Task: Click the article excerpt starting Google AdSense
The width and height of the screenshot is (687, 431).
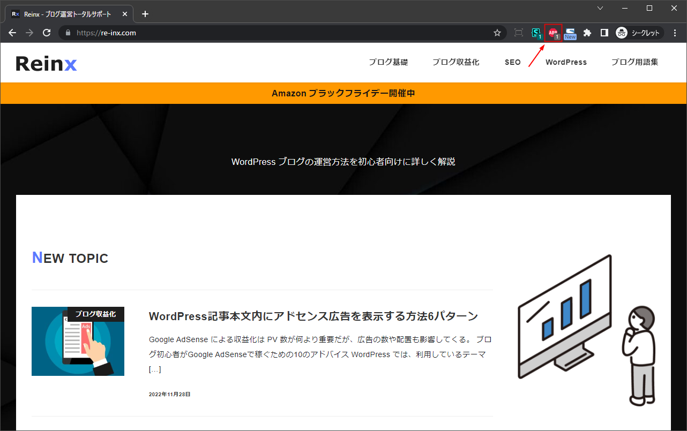Action: pos(320,354)
